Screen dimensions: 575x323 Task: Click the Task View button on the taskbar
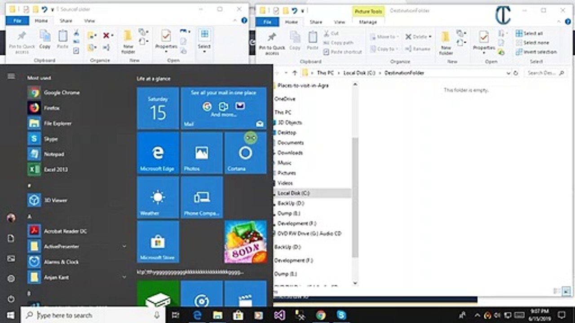point(176,315)
